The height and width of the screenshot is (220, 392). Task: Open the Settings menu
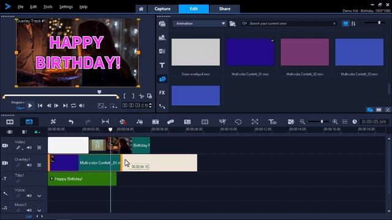pos(66,7)
